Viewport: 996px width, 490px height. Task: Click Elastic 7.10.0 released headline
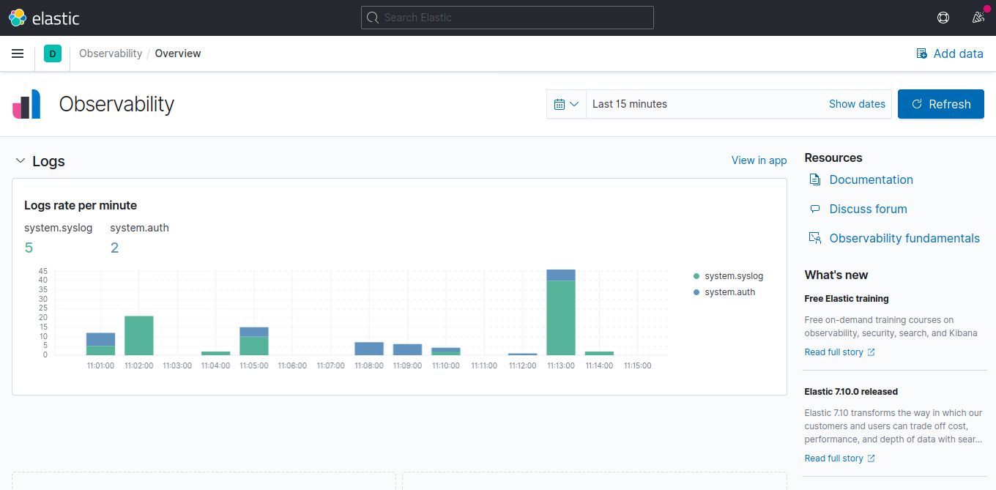(851, 392)
